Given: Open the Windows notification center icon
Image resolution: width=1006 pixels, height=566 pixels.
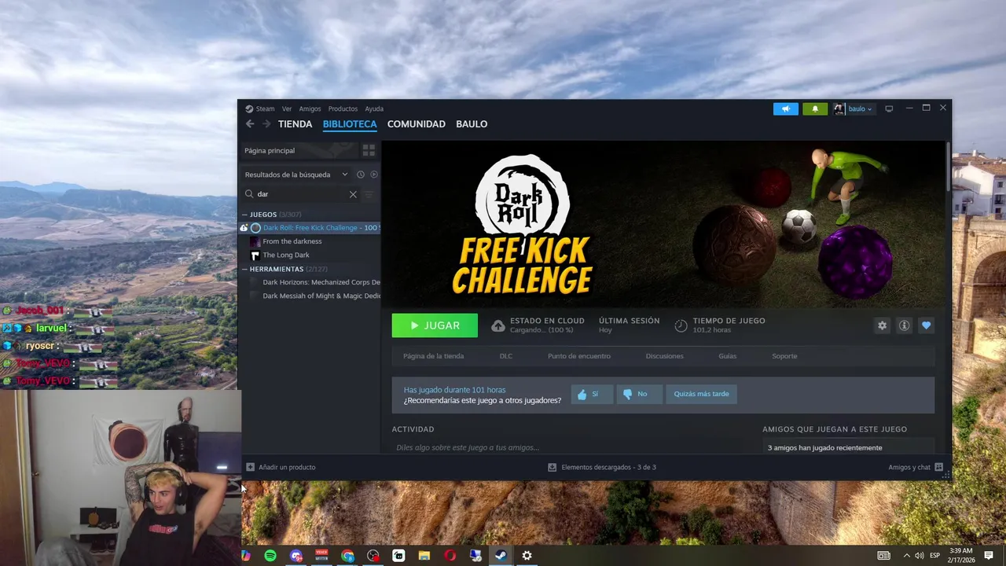Looking at the screenshot, I should 989,556.
